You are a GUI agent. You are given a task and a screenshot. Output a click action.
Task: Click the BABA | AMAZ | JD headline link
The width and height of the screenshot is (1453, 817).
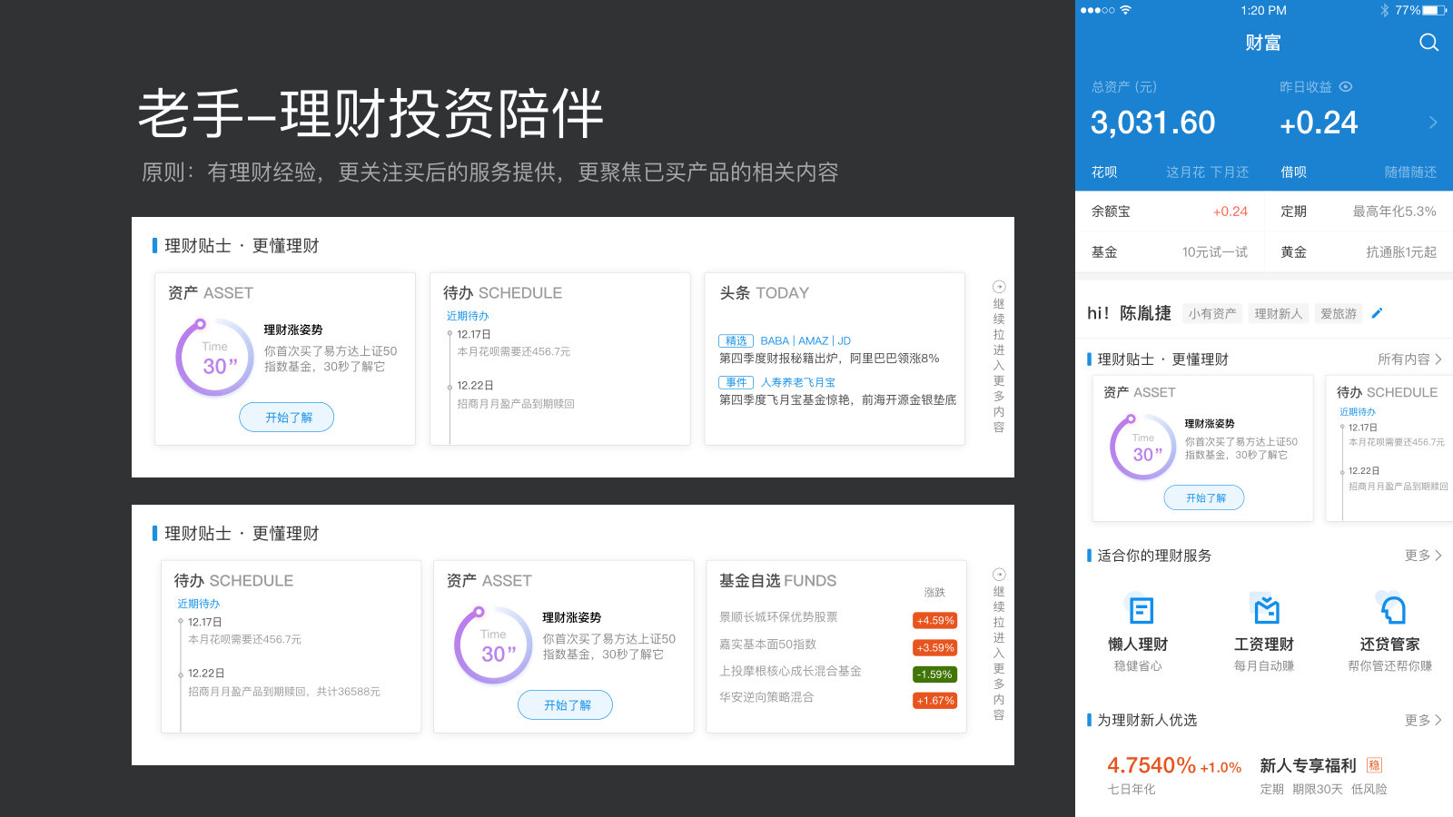coord(805,341)
